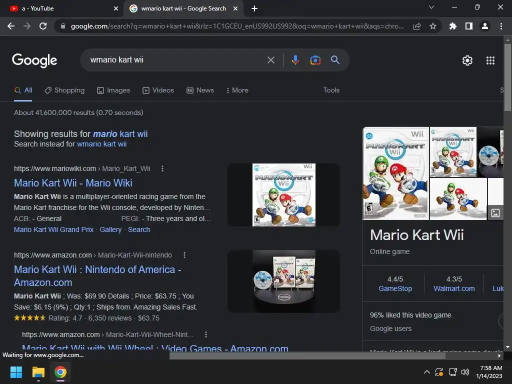Click the Chrome taskbar icon
The image size is (512, 384).
60,372
